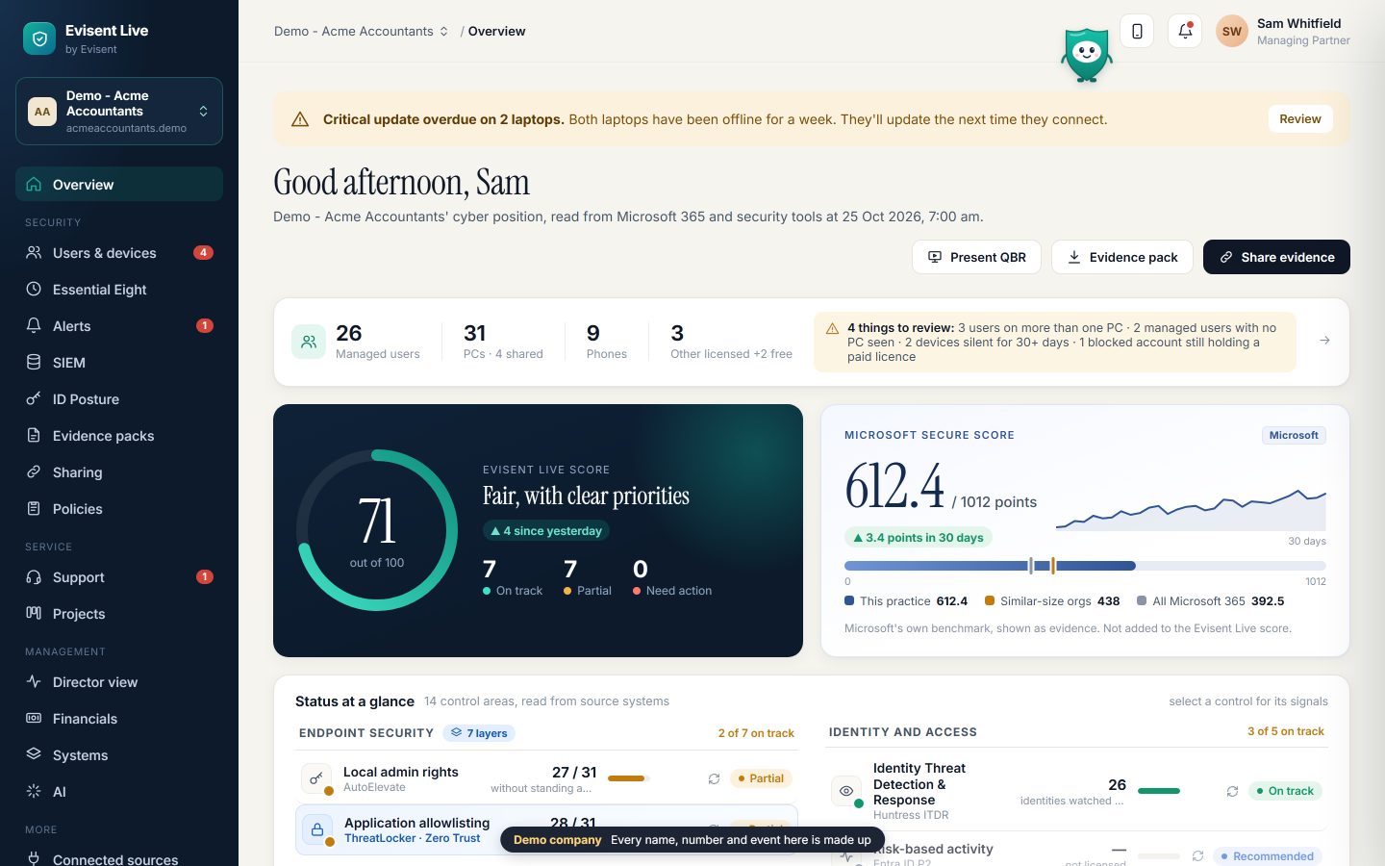Click the 7 layers badge
Screen dimensions: 1385x866
coord(479,733)
